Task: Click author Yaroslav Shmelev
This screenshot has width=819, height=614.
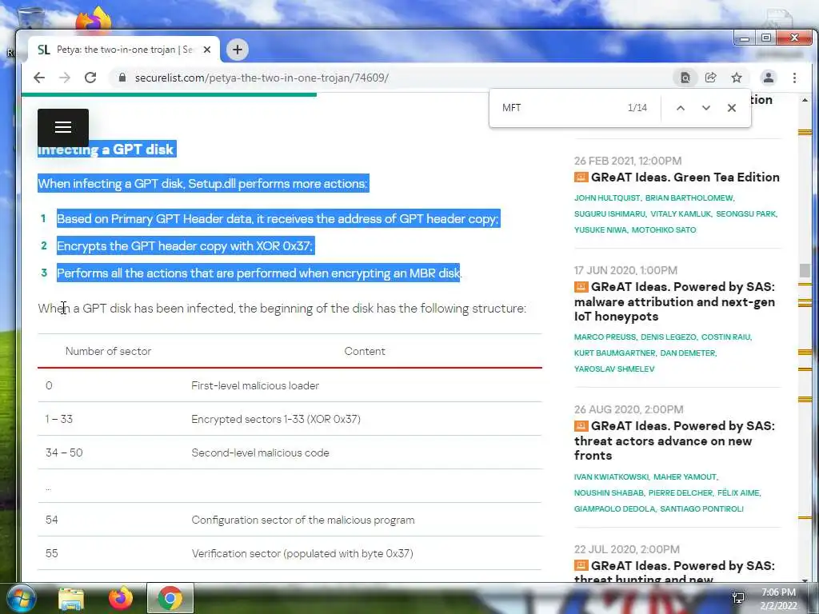Action: click(614, 369)
